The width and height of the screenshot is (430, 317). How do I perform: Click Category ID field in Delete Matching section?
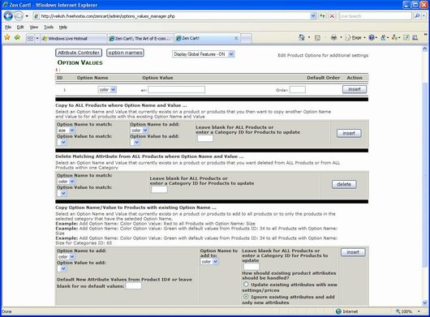click(159, 190)
